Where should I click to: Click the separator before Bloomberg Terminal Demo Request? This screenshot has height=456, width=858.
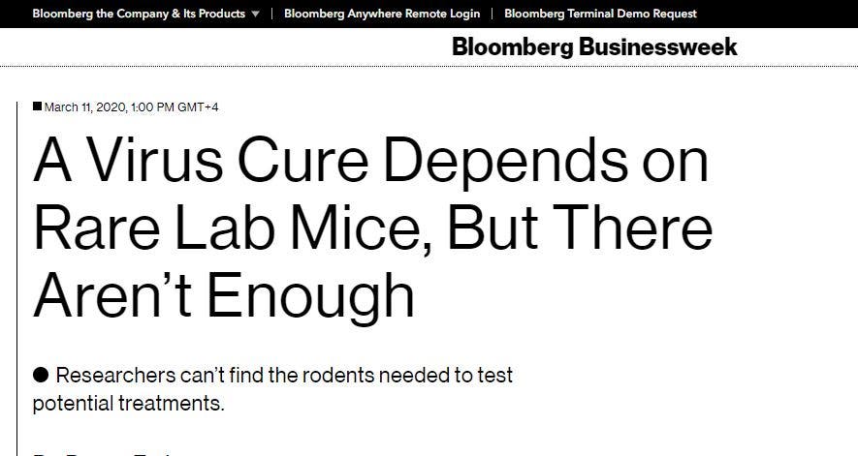[x=492, y=14]
